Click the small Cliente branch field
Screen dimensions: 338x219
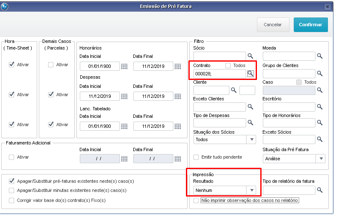[247, 90]
